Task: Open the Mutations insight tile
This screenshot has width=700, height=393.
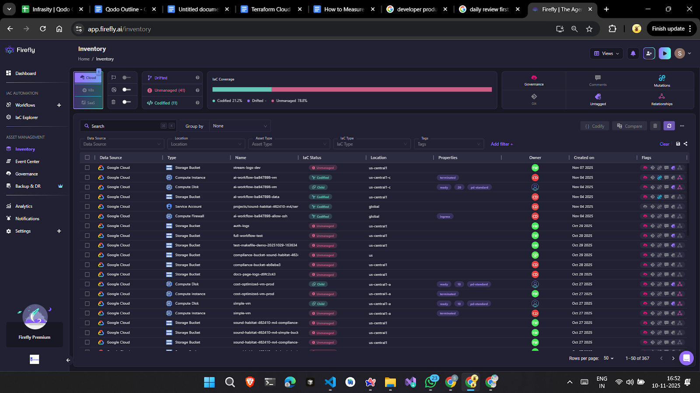Action: click(x=661, y=81)
